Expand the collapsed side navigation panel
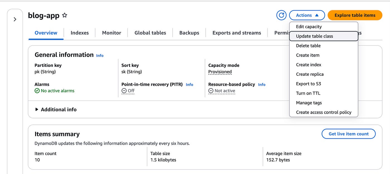 (x=15, y=19)
